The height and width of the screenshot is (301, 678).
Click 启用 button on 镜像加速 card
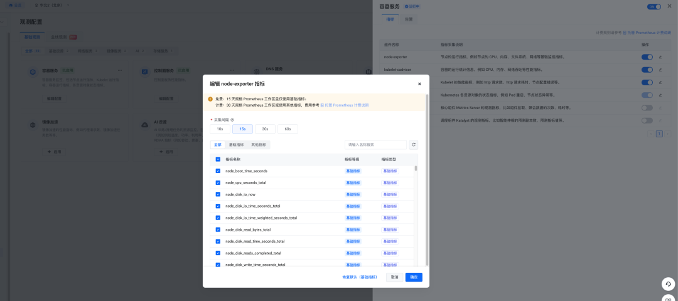click(55, 152)
